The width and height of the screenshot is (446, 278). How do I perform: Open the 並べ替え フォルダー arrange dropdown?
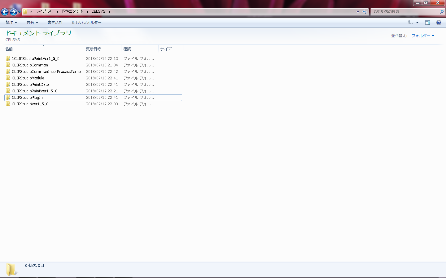(423, 36)
